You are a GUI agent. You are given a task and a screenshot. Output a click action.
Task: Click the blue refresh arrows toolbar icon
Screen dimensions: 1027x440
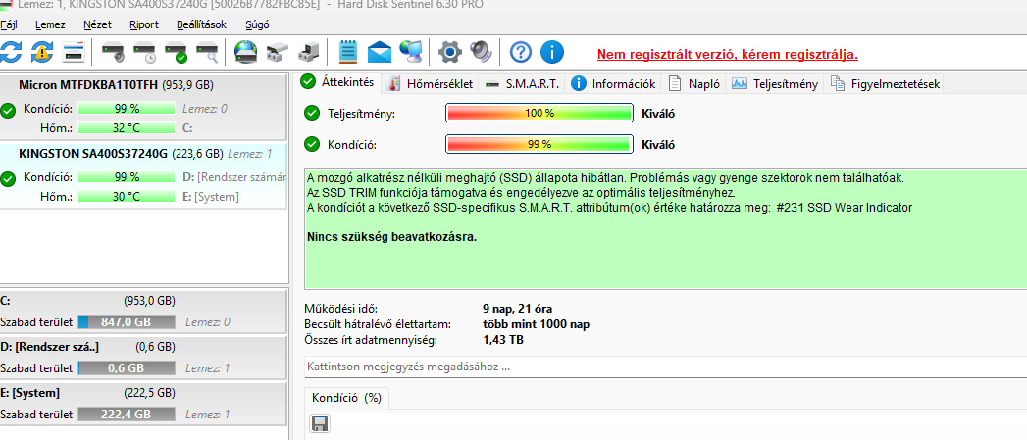click(x=11, y=52)
